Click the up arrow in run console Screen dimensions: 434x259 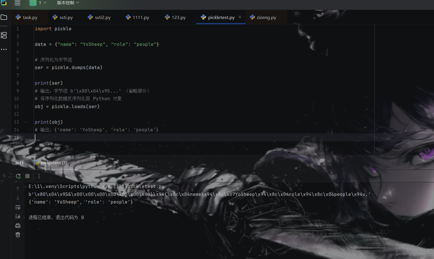tap(18, 189)
